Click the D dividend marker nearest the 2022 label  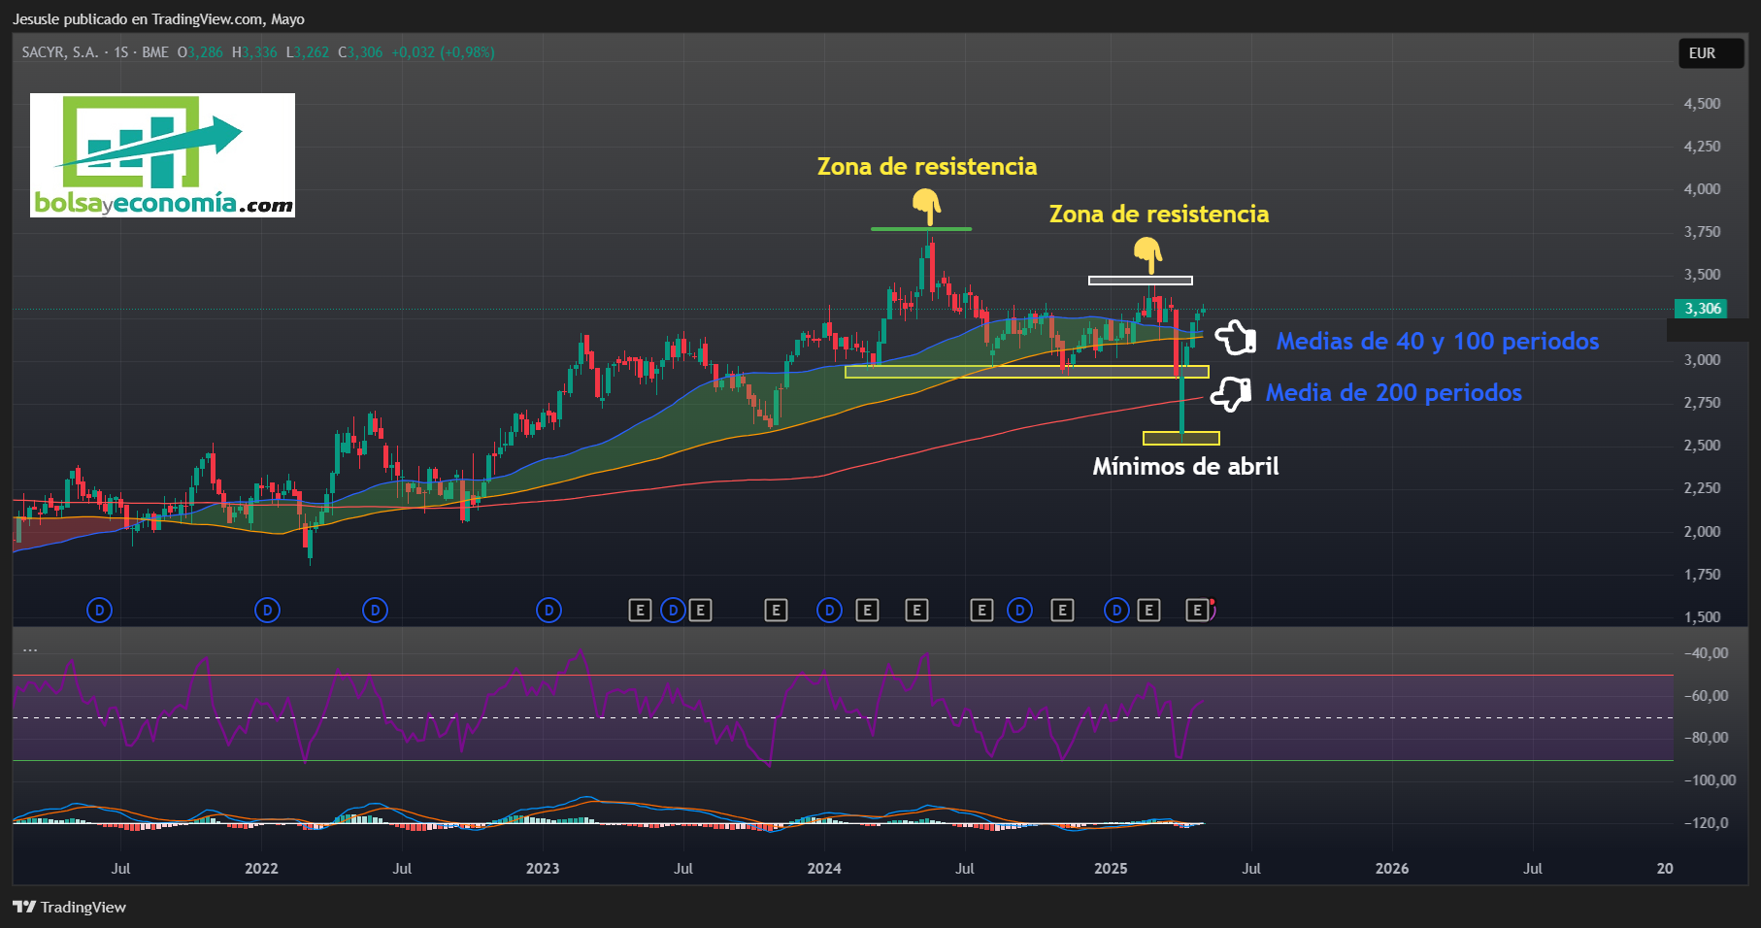(267, 610)
